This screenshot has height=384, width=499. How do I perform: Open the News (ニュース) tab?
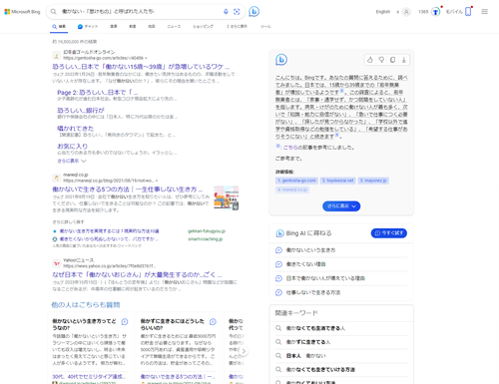tap(174, 26)
